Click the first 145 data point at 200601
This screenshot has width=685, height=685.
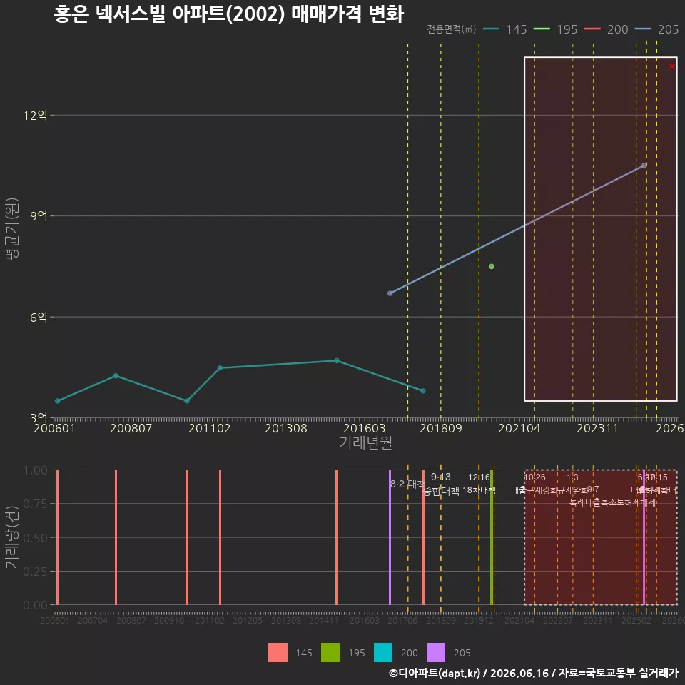coord(58,401)
